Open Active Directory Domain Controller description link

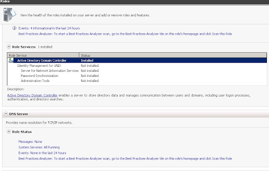[32, 95]
